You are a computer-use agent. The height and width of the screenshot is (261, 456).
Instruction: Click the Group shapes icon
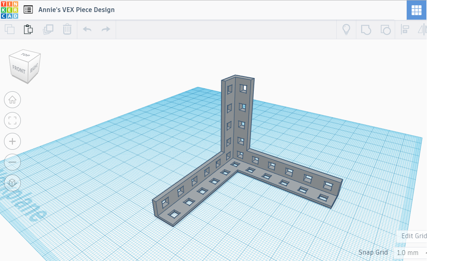366,30
